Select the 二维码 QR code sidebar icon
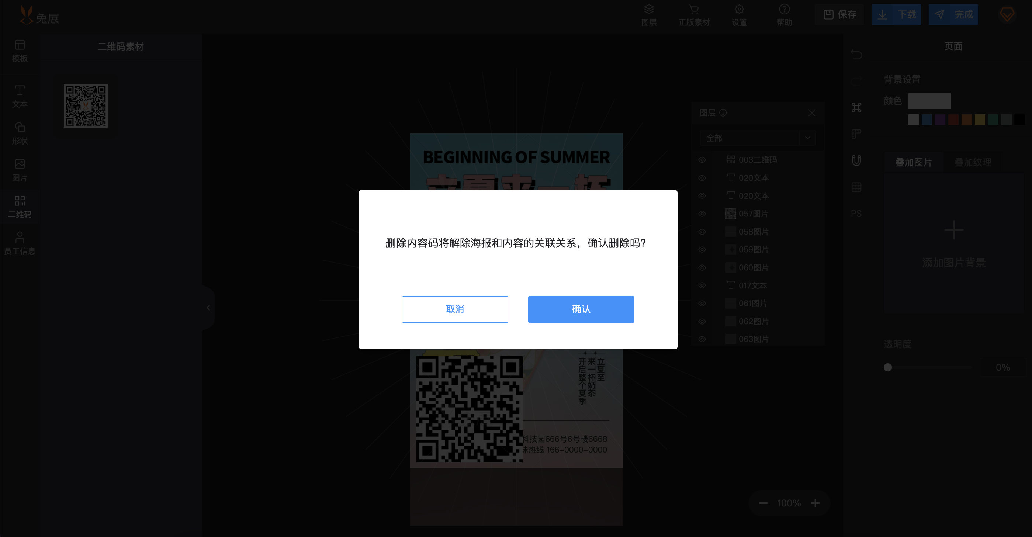 (20, 207)
